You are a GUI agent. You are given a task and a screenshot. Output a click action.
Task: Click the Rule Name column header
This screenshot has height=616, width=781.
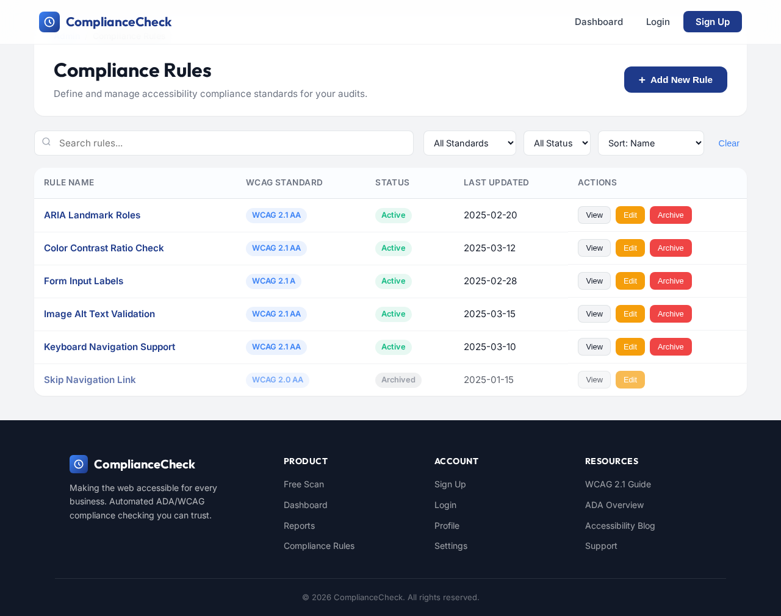point(69,182)
